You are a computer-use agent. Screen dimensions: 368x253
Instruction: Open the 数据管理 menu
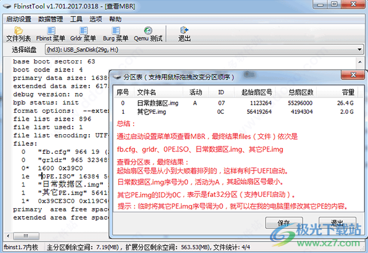coord(51,19)
